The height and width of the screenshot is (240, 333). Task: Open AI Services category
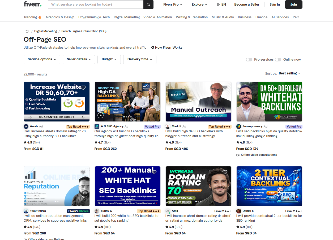pos(280,17)
